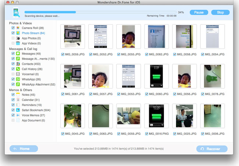Click the Safari Bookmark compass icon
This screenshot has height=166, width=239.
click(x=18, y=110)
